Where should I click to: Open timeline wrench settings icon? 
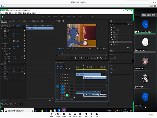pos(70,69)
